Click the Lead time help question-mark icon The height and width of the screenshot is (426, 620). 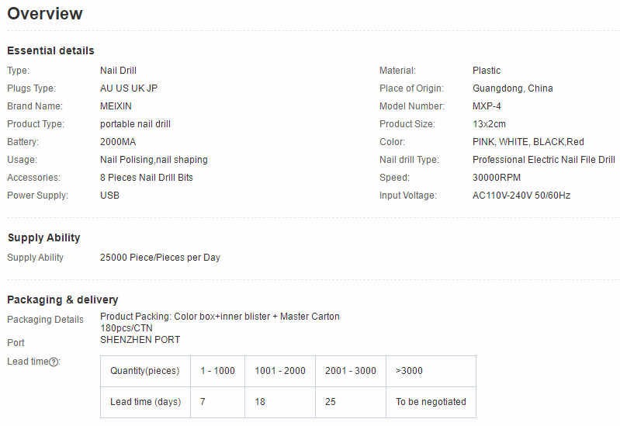point(54,362)
